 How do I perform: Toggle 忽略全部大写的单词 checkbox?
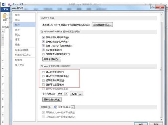tap(43, 37)
